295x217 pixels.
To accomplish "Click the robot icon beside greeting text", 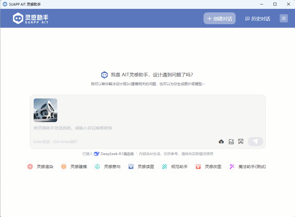I will coord(104,75).
